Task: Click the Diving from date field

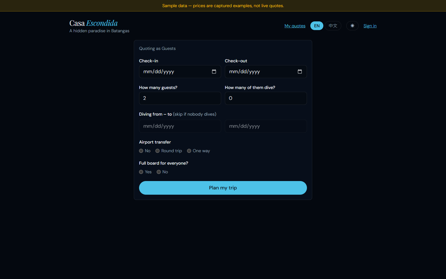Action: pyautogui.click(x=180, y=126)
